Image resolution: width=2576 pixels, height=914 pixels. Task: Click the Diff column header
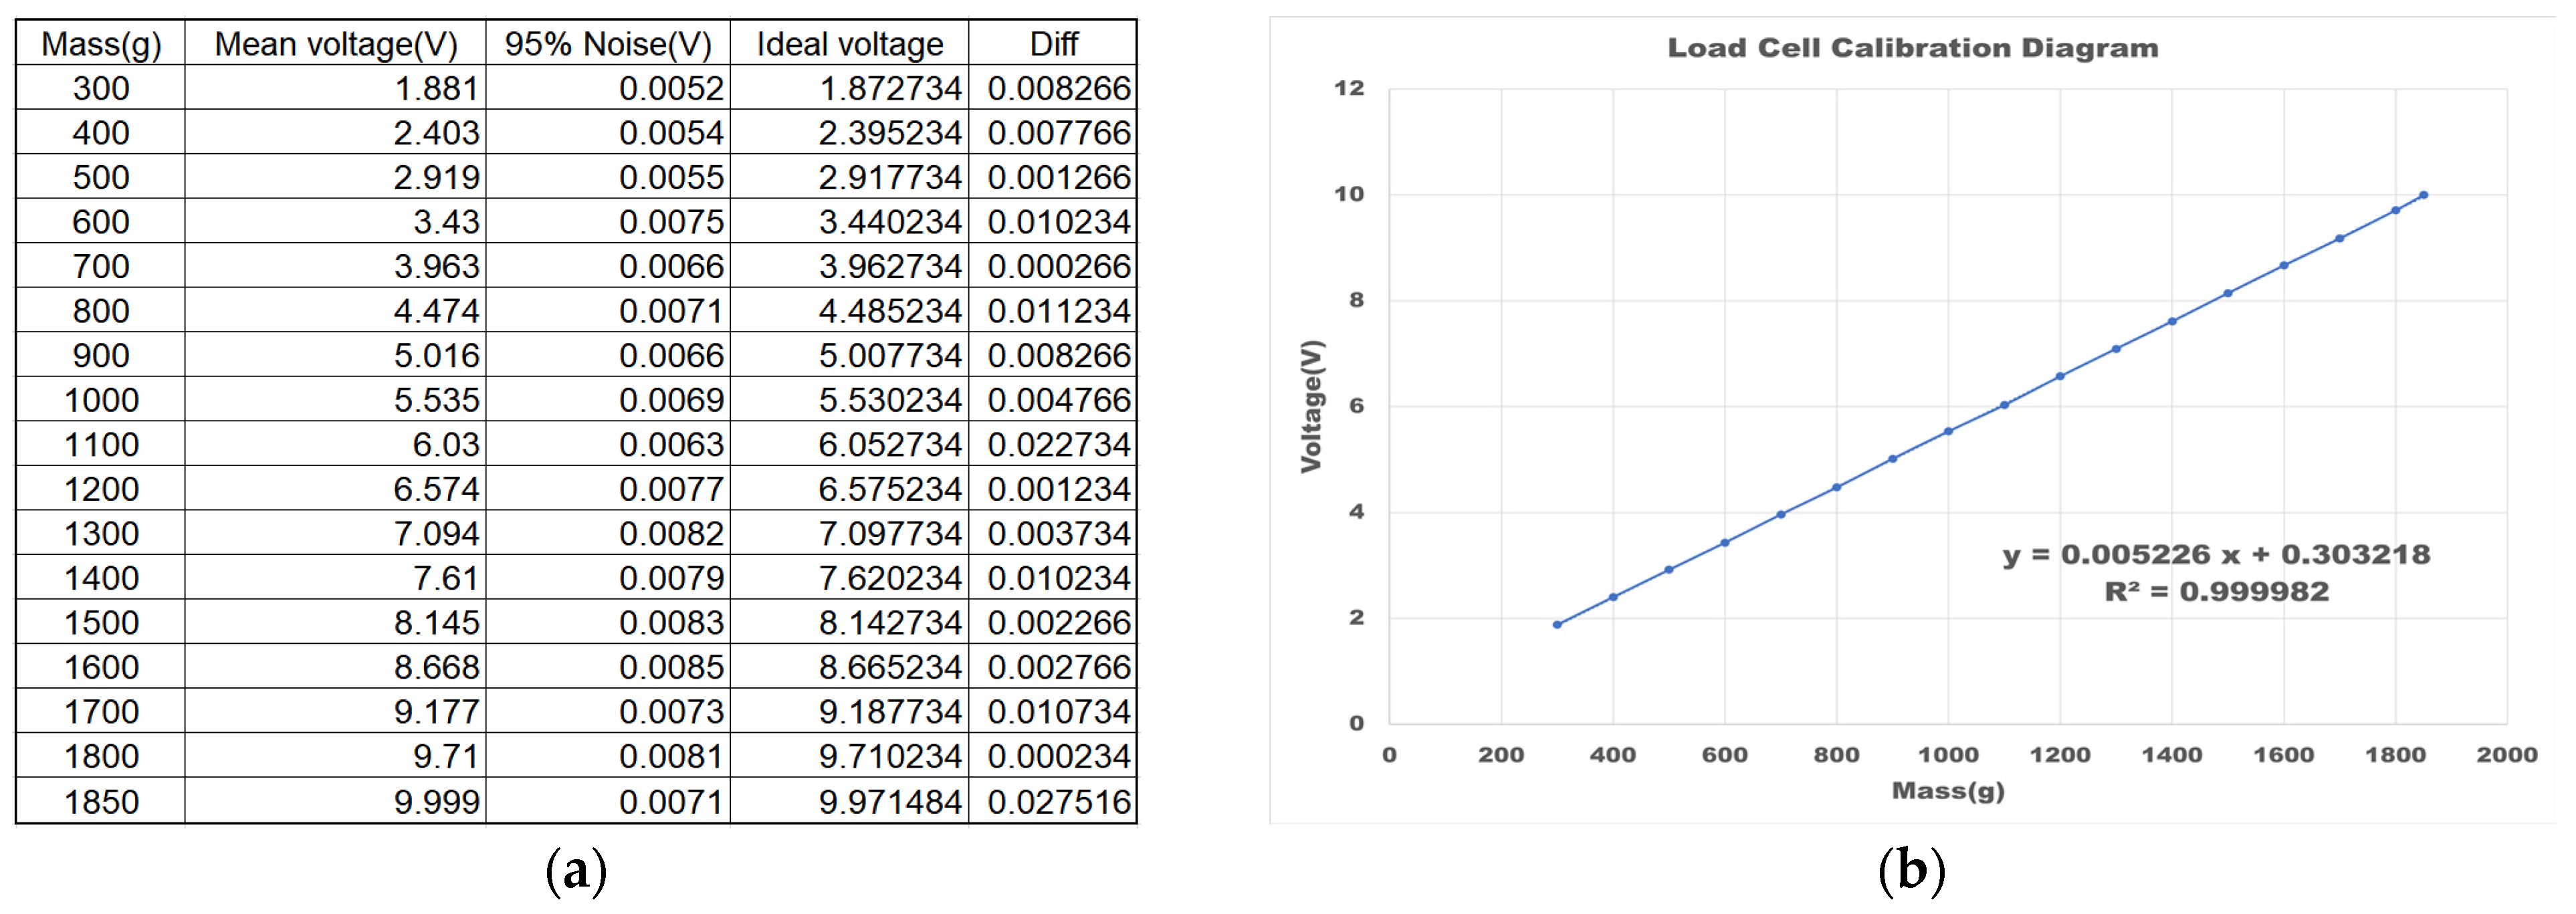point(1054,44)
